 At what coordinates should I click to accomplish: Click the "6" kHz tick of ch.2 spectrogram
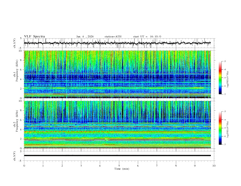21,120
